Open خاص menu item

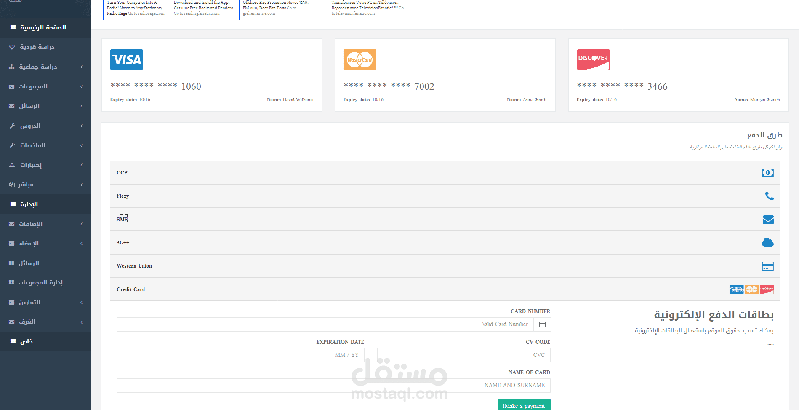pyautogui.click(x=45, y=342)
